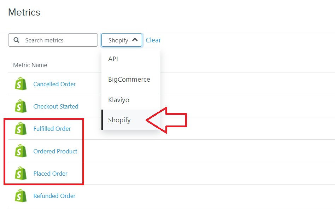This screenshot has width=335, height=222.
Task: Go to the Placed Order metric
Action: (x=51, y=174)
